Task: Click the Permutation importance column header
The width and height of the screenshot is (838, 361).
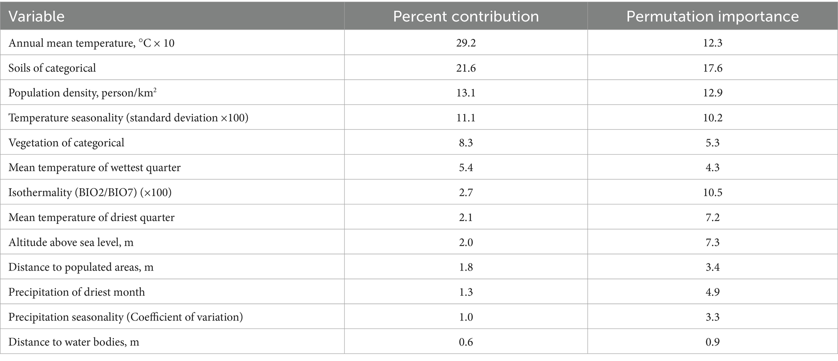Action: (712, 16)
